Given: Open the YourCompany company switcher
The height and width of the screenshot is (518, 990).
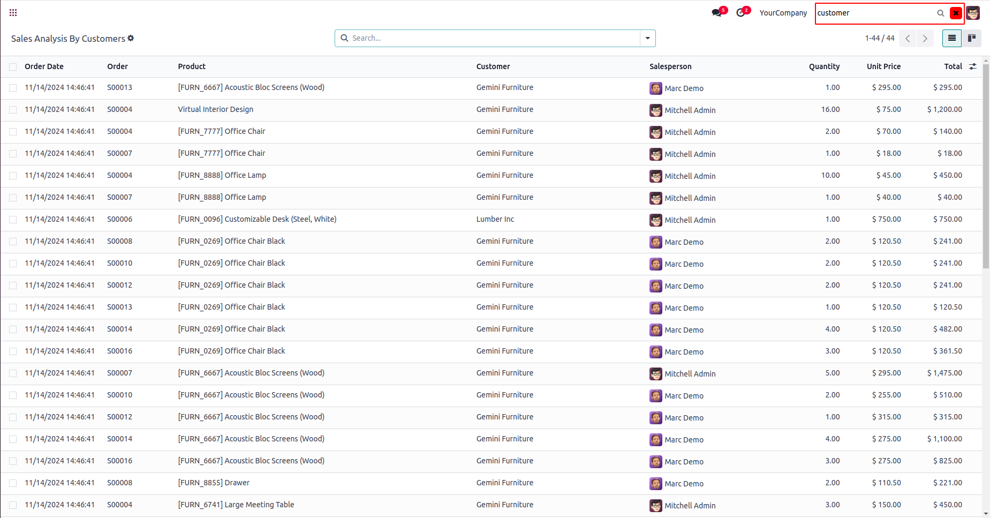Looking at the screenshot, I should point(783,13).
